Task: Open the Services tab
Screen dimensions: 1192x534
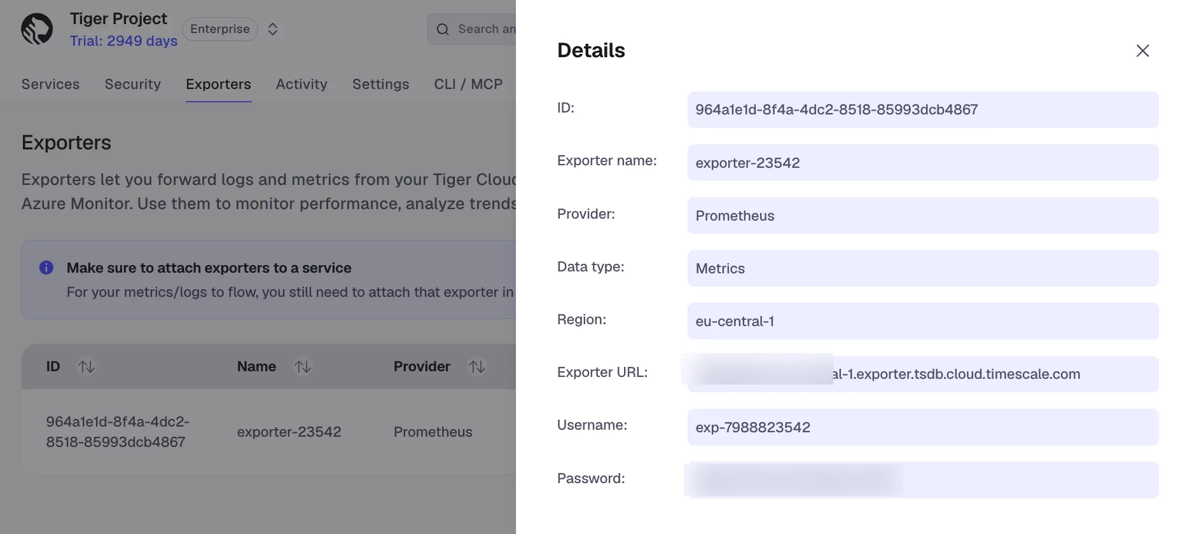Action: pyautogui.click(x=51, y=84)
